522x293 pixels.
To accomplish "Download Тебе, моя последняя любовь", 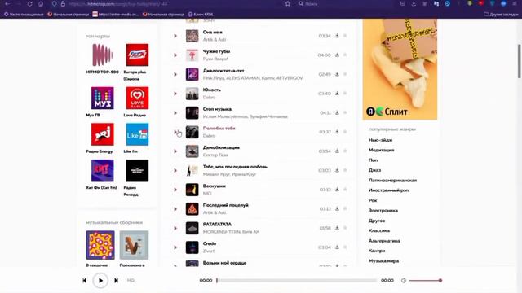I will click(337, 170).
